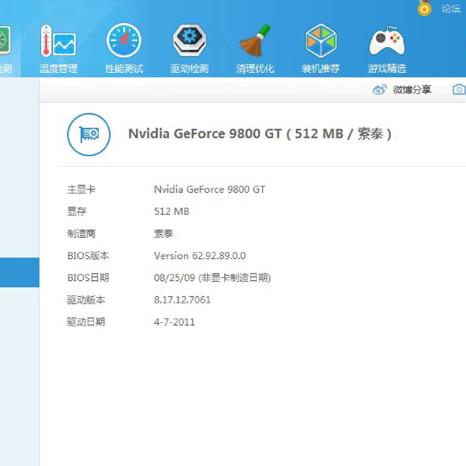
Task: Click the 温度管理 label text
Action: 59,69
